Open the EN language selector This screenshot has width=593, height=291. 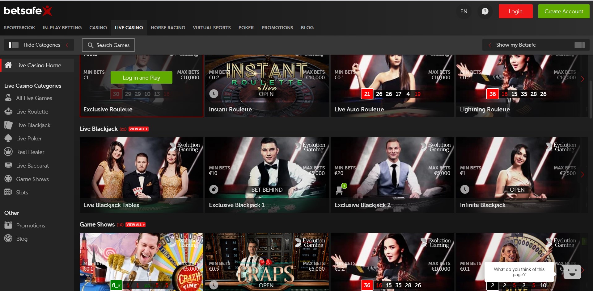click(464, 11)
